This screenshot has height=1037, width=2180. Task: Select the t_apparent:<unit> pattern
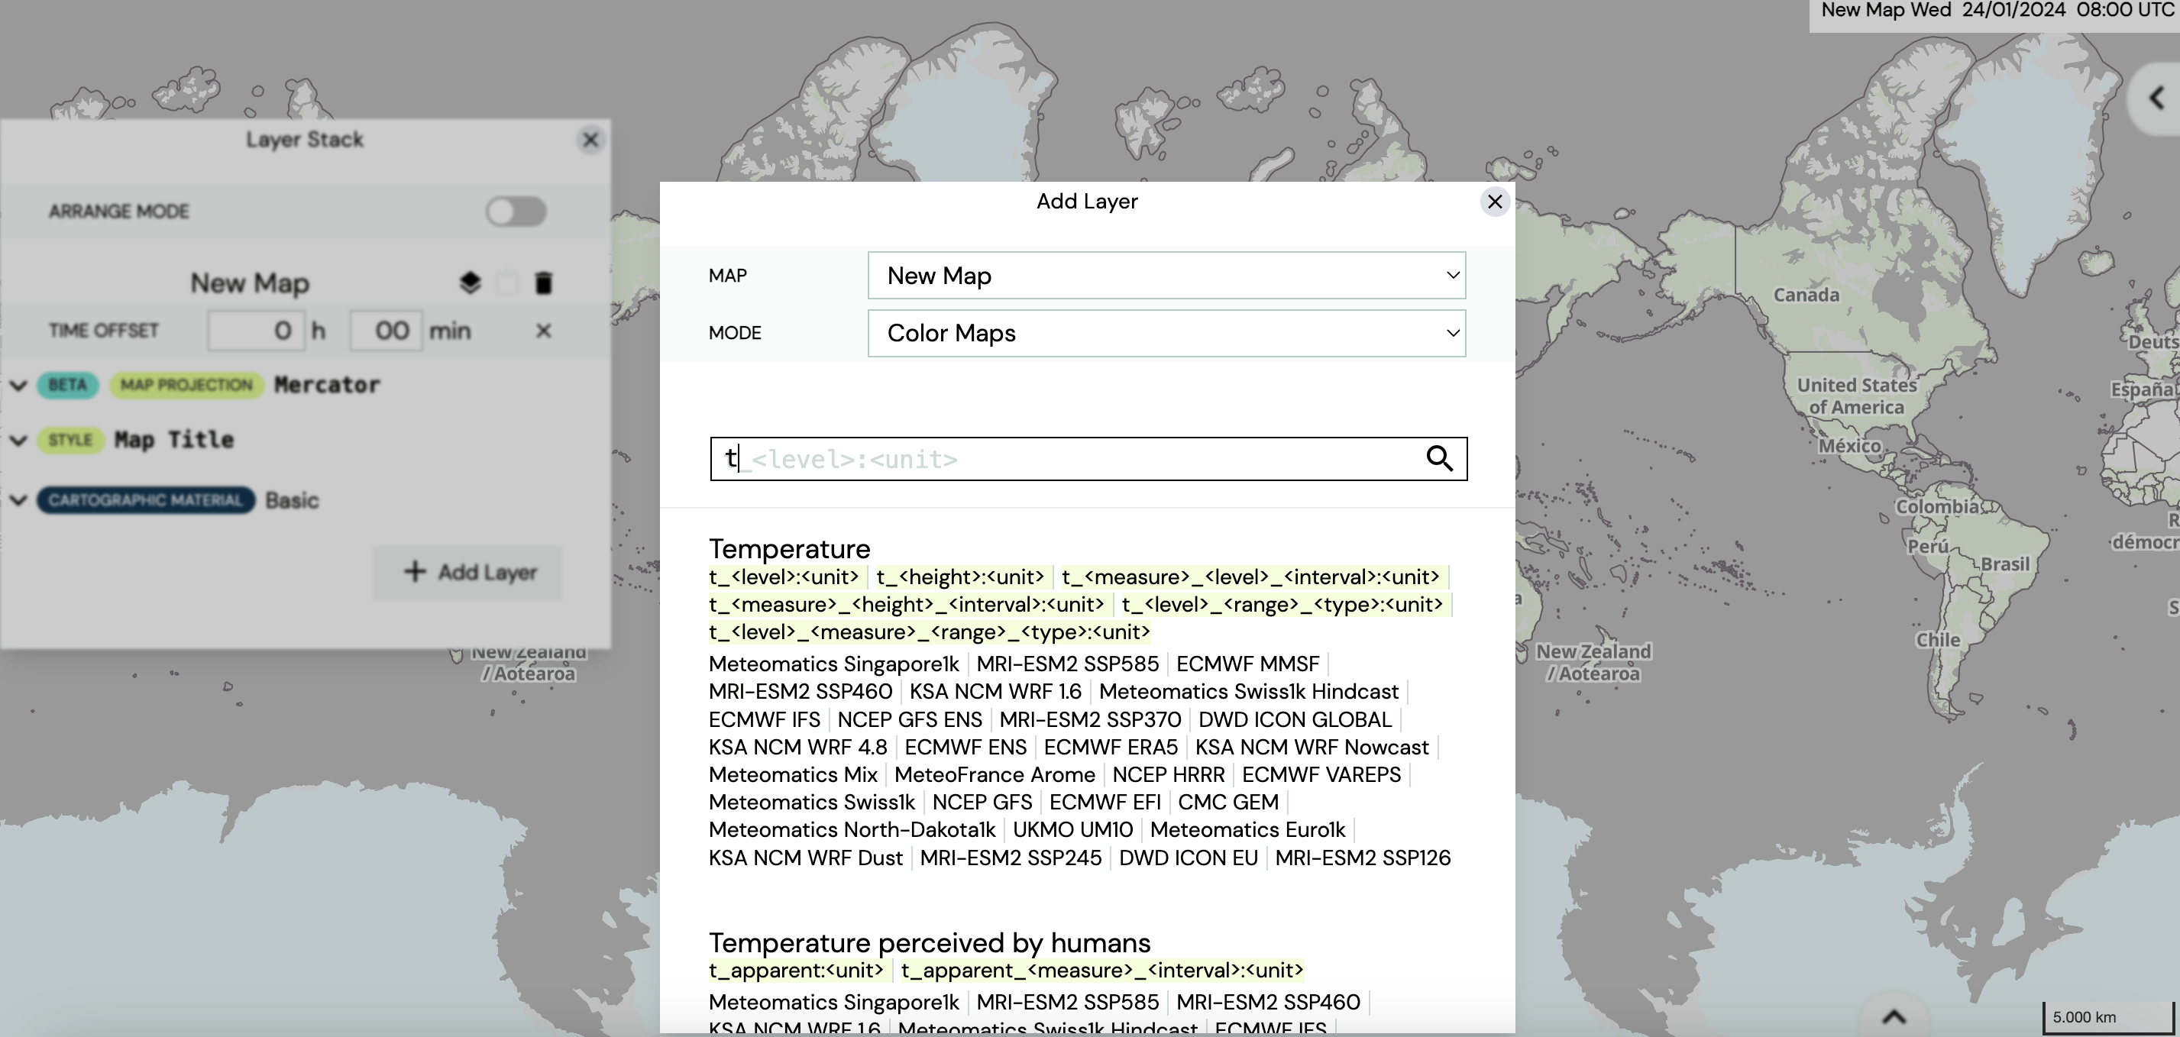point(795,971)
